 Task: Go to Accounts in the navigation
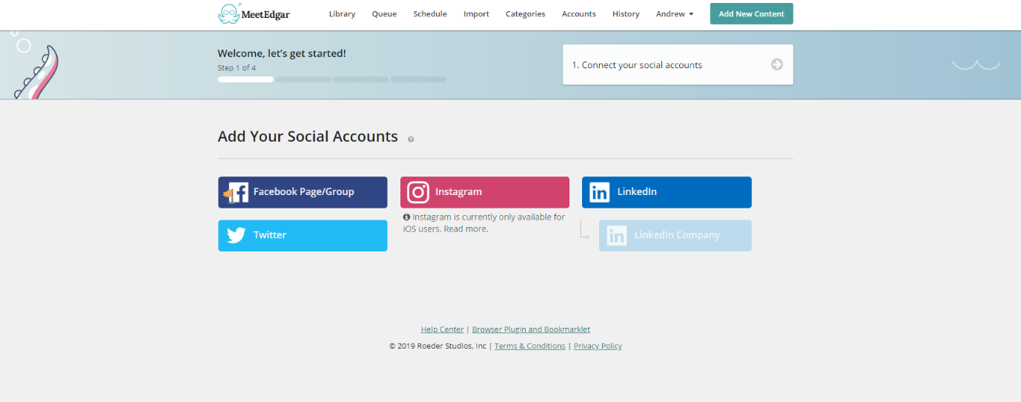point(578,14)
